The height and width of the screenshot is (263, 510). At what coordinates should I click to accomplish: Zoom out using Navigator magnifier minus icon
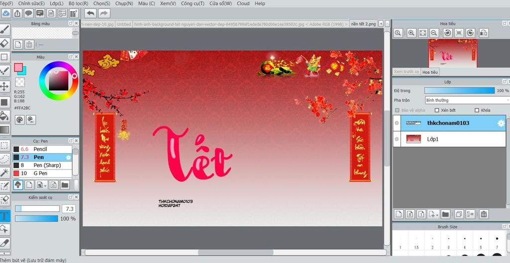(x=434, y=33)
